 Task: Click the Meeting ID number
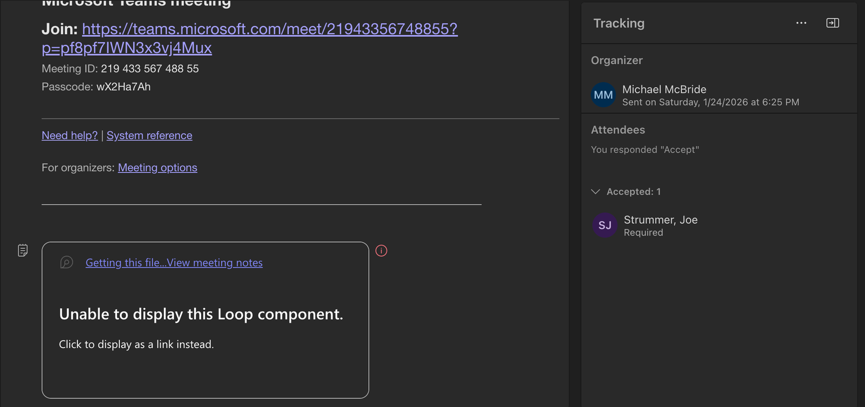point(150,69)
